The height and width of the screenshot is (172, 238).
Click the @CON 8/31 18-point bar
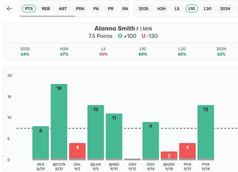point(59,122)
